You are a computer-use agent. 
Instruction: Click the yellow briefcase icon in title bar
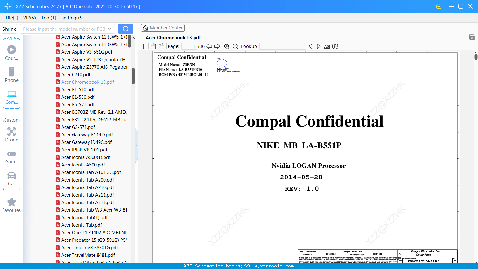[439, 6]
